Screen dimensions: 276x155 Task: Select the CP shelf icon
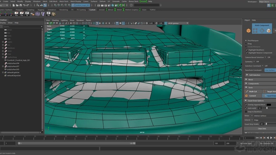[11, 14]
